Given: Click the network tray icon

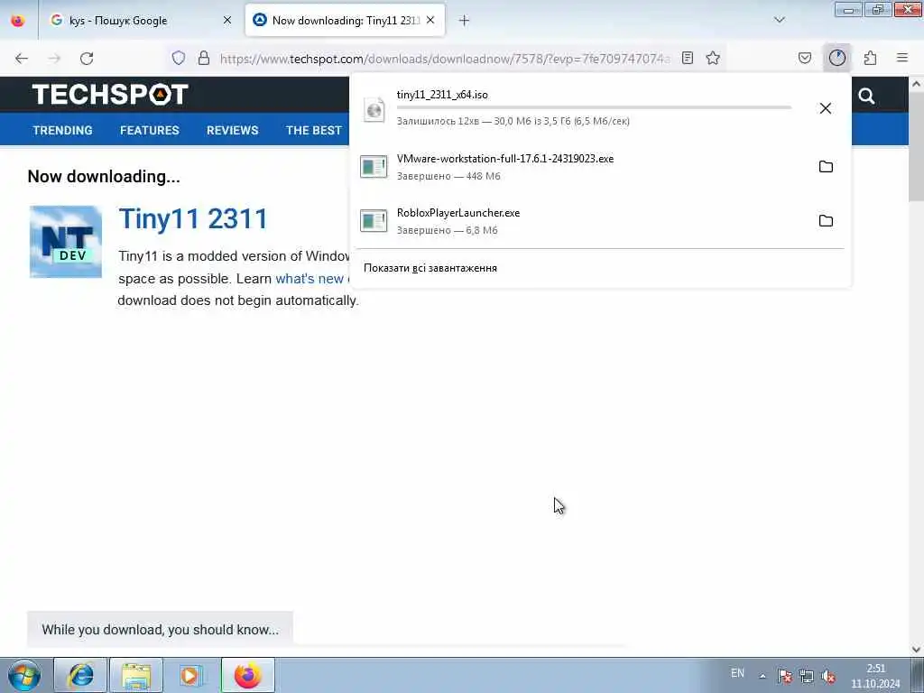Looking at the screenshot, I should [806, 676].
